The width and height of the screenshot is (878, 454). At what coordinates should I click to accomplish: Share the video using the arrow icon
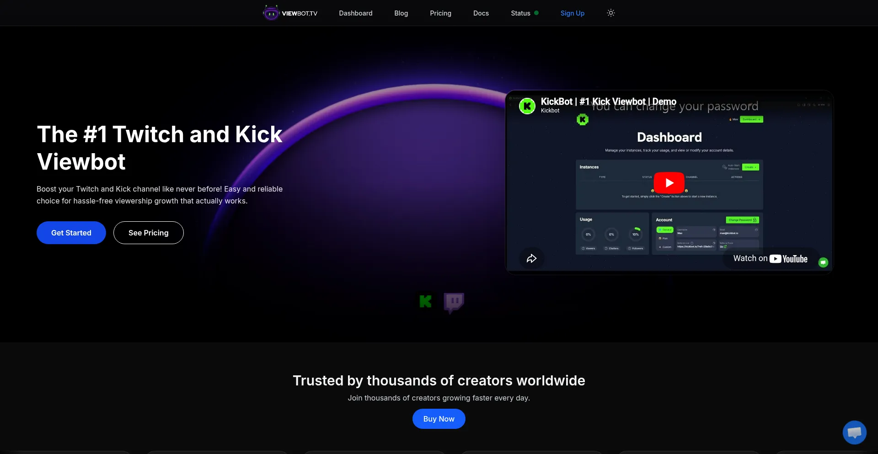(531, 258)
